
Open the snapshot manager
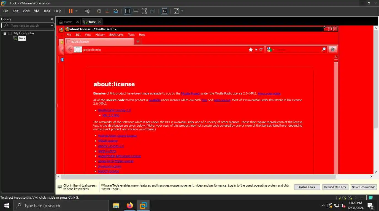[116, 11]
